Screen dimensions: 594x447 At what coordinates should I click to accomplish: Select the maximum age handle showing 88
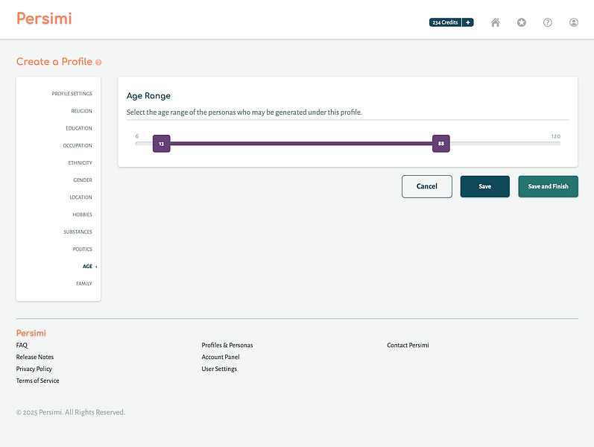(441, 144)
